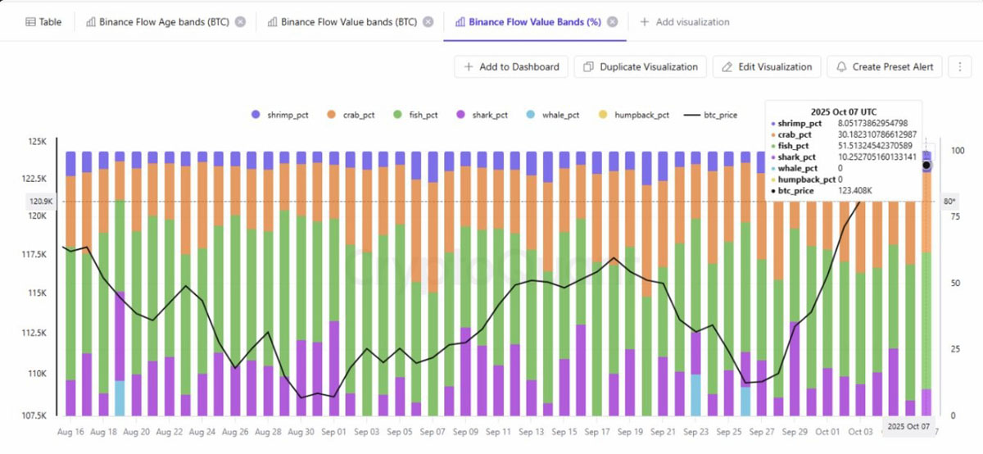Click the Table grid icon
Screen dimensions: 983x454
point(29,22)
